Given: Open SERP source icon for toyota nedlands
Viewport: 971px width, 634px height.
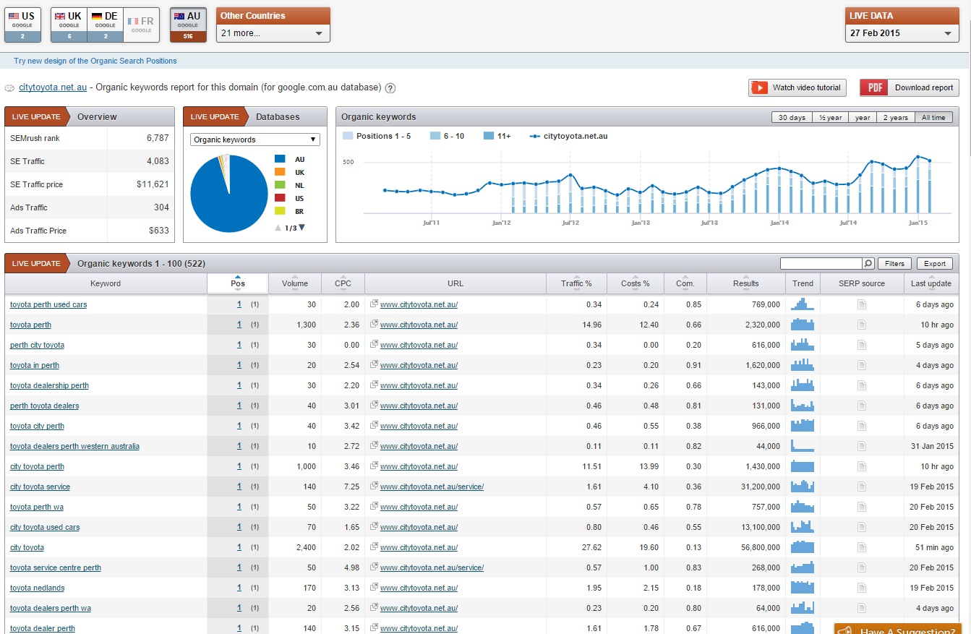Looking at the screenshot, I should coord(861,588).
